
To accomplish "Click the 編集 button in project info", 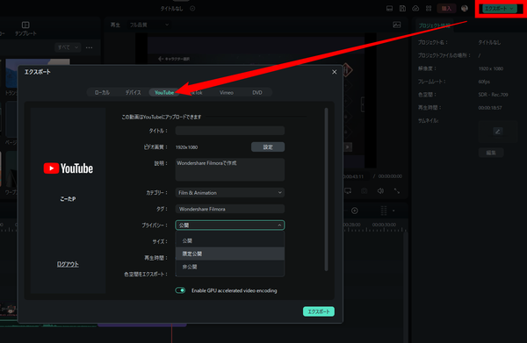I will 491,153.
